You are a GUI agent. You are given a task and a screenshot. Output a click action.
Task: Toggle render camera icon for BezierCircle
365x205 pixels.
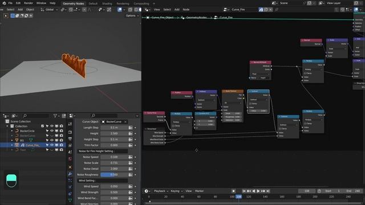click(x=62, y=131)
